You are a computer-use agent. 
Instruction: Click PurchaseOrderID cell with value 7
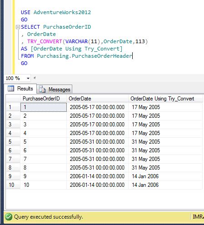[44, 159]
